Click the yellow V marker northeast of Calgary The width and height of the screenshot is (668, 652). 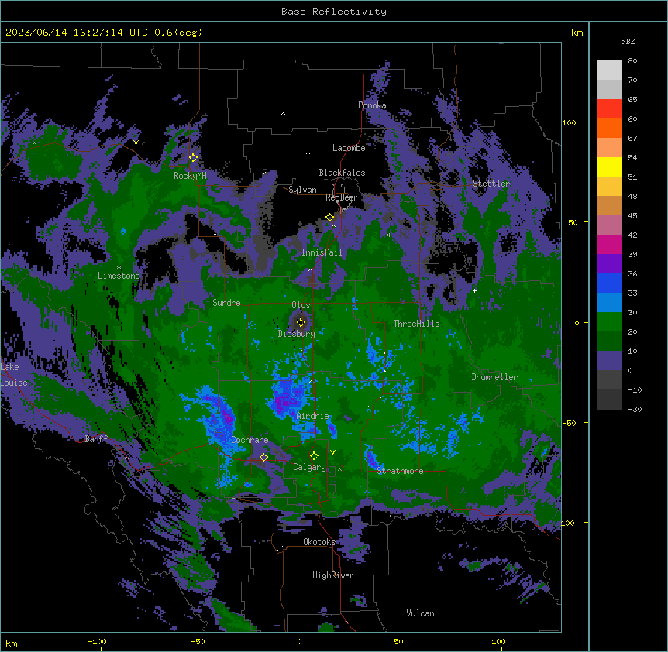[x=332, y=452]
